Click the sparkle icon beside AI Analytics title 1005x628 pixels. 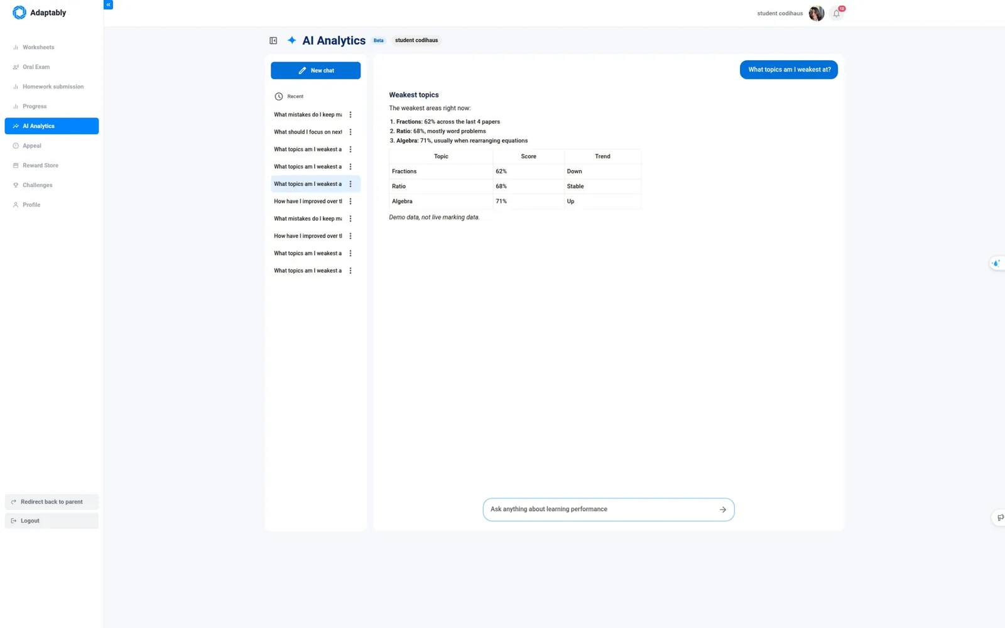point(292,40)
